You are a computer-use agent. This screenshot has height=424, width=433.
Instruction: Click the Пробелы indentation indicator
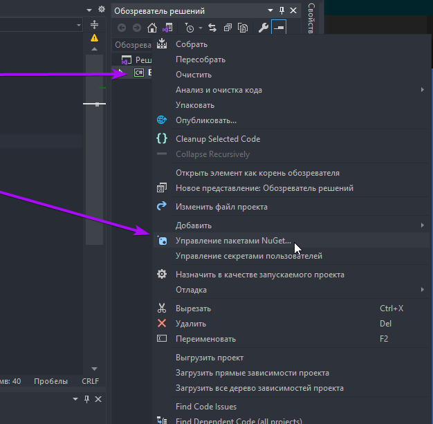[50, 381]
